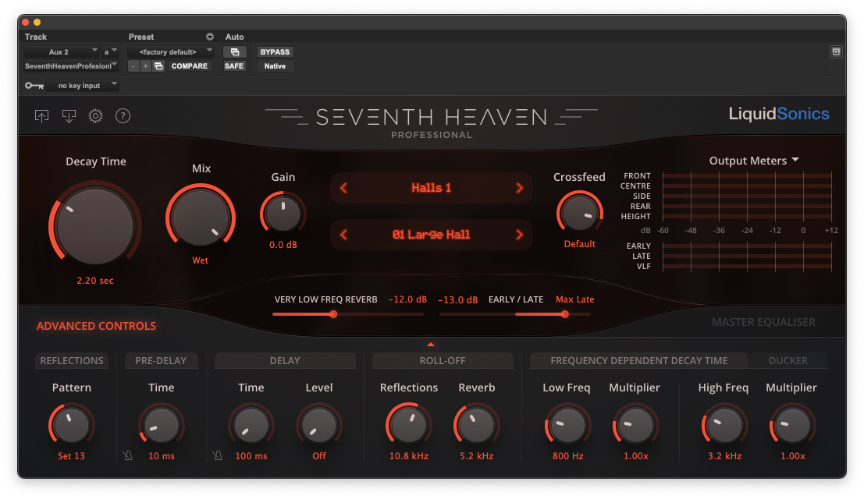Click the LiquidSonics logo link
The image size is (864, 499).
click(x=779, y=114)
